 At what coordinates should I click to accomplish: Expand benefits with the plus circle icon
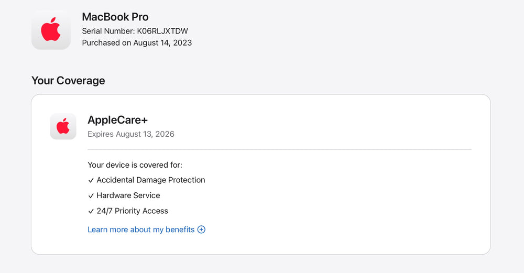pyautogui.click(x=201, y=230)
